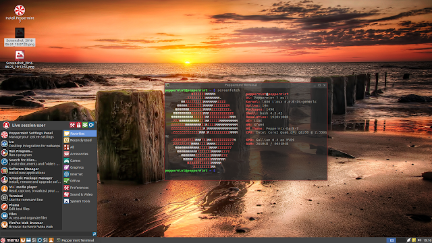
Task: Click the clock on the panel
Action: tap(427, 240)
